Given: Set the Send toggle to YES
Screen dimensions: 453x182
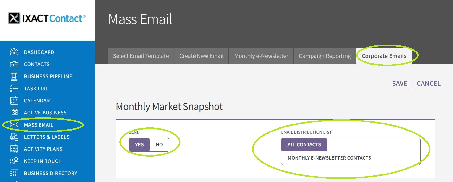Looking at the screenshot, I should (x=139, y=145).
